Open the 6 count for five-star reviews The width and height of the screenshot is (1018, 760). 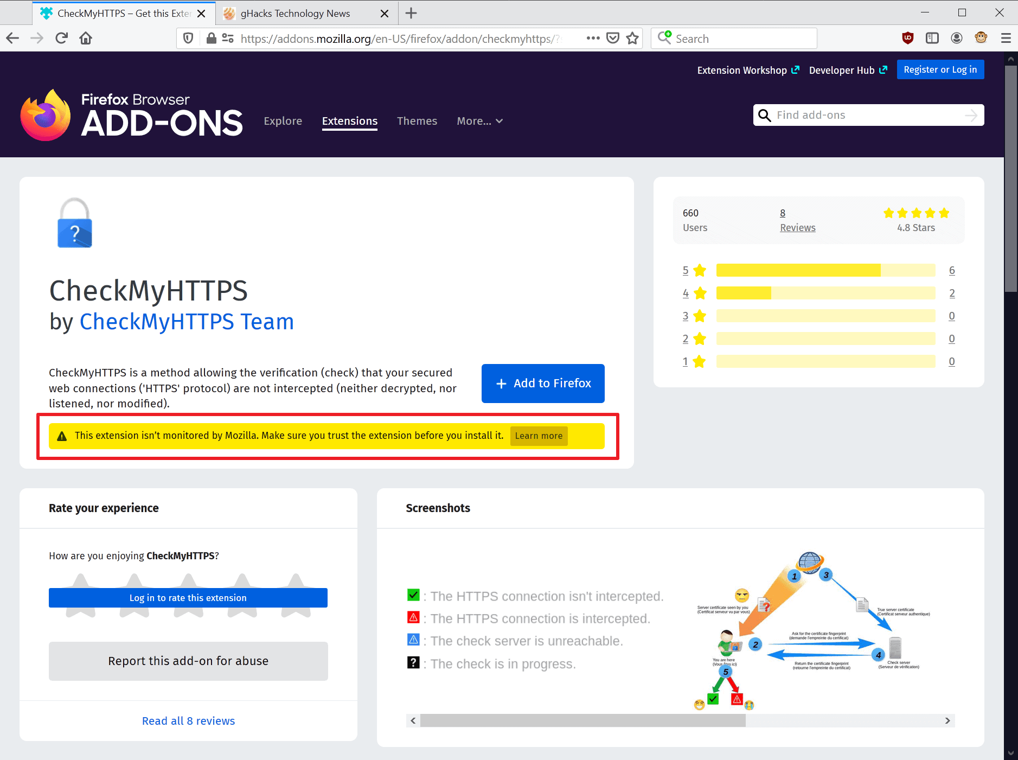point(952,270)
